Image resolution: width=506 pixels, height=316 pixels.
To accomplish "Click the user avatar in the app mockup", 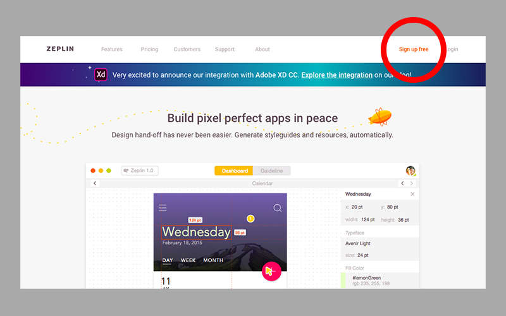I will pyautogui.click(x=410, y=171).
